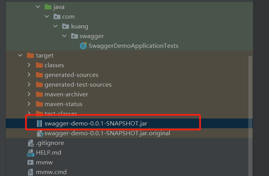Viewport: 269px width, 176px height.
Task: Expand the generated-test-sources folder chevron
Action: 29,84
